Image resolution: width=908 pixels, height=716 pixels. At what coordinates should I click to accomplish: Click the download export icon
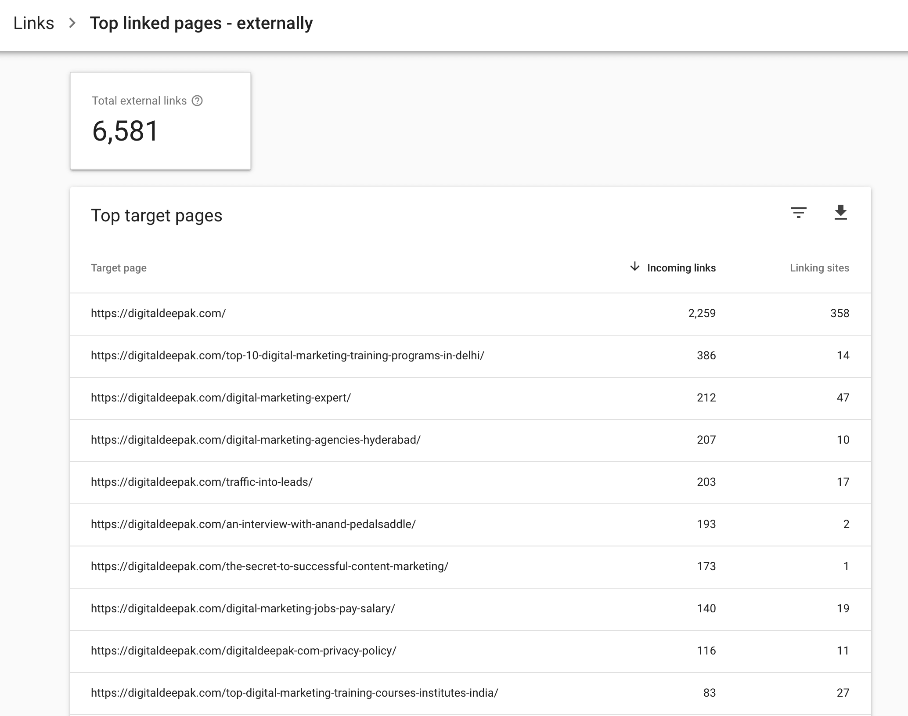pos(840,213)
